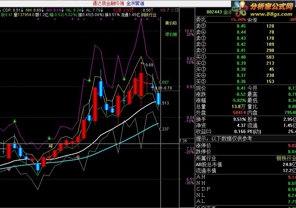The height and width of the screenshot is (208, 296).
Task: Click the 峰 peak marker on the chart
Action: click(51, 146)
